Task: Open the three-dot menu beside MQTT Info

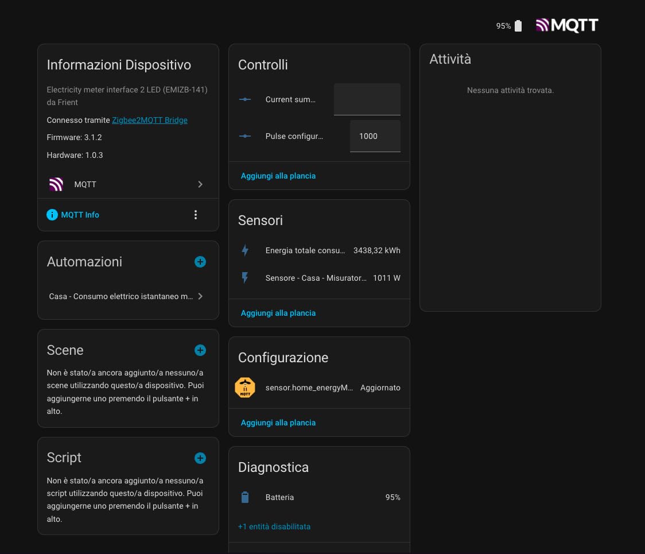Action: point(195,215)
